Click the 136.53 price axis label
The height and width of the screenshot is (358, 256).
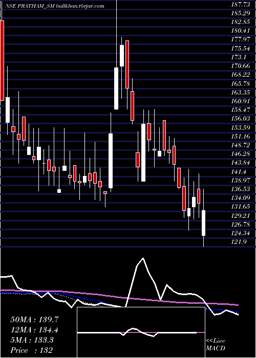(x=241, y=189)
